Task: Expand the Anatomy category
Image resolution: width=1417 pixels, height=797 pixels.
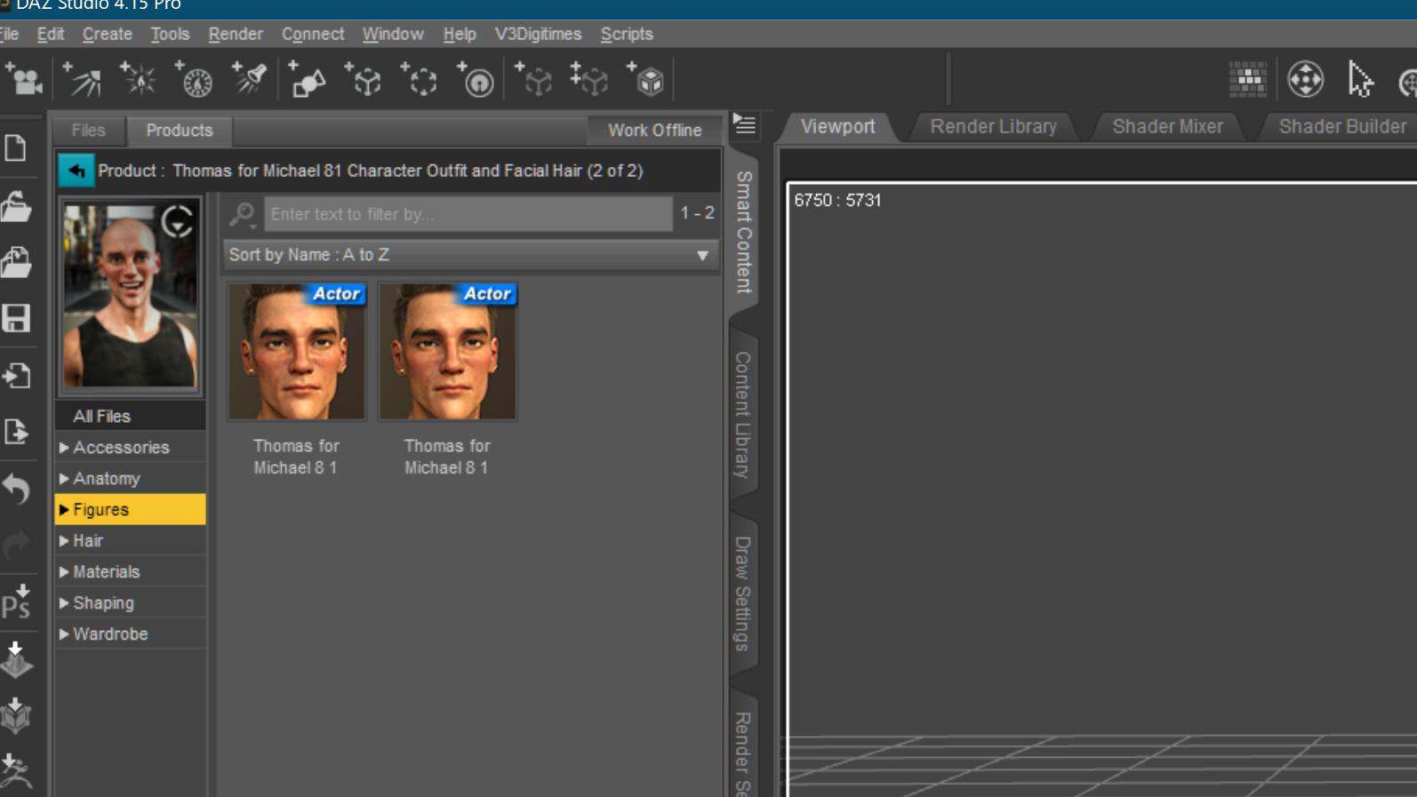Action: (64, 479)
